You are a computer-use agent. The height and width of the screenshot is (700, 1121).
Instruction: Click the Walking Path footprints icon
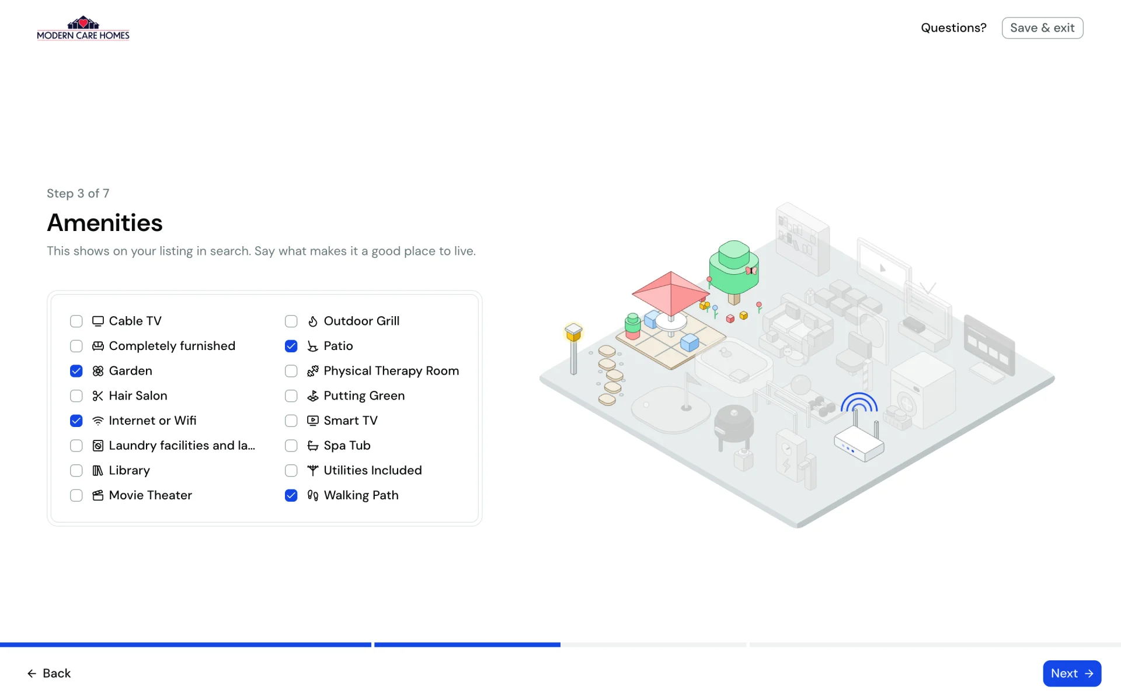(313, 495)
